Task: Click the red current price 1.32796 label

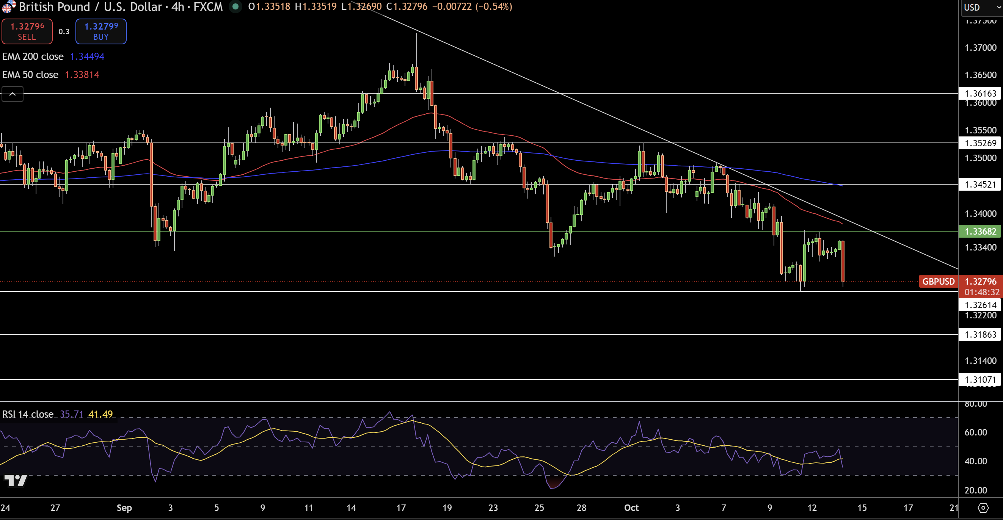Action: 980,281
